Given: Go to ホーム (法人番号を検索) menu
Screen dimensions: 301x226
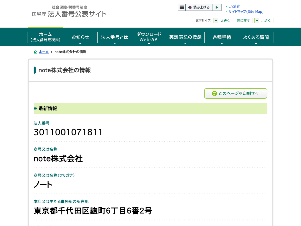Looking at the screenshot, I should (45, 37).
